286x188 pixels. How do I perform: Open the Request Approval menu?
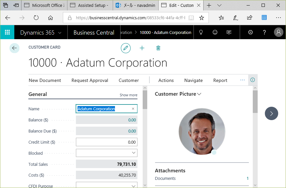(90, 80)
